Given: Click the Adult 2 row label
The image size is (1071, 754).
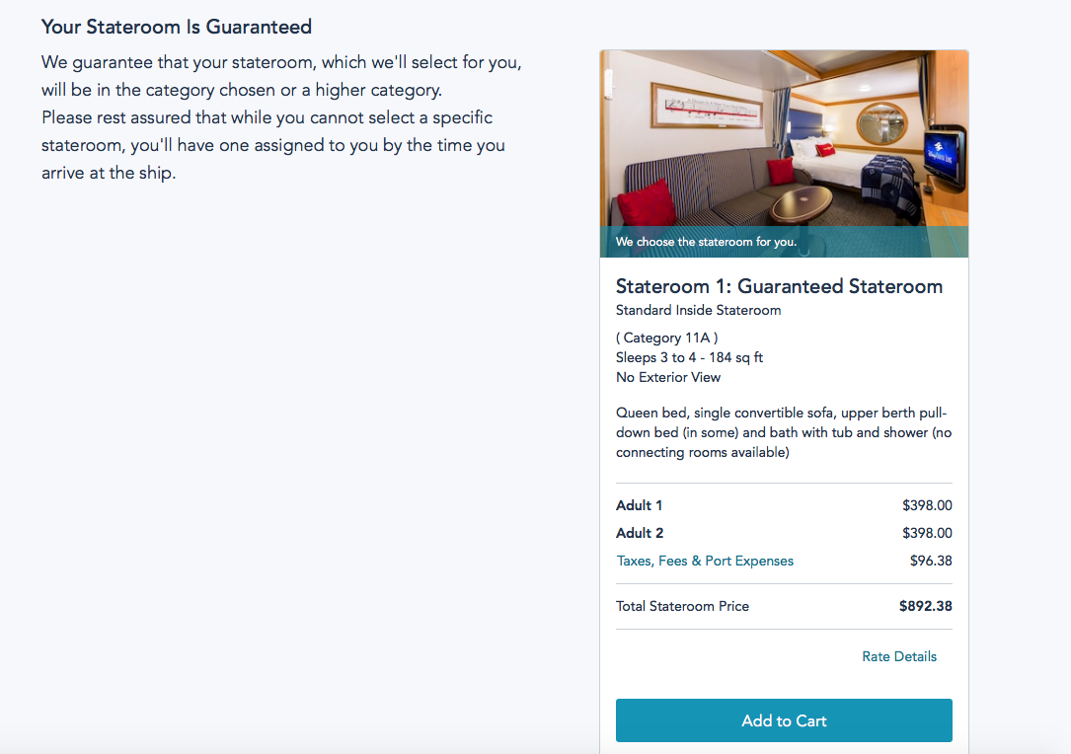Looking at the screenshot, I should (639, 533).
